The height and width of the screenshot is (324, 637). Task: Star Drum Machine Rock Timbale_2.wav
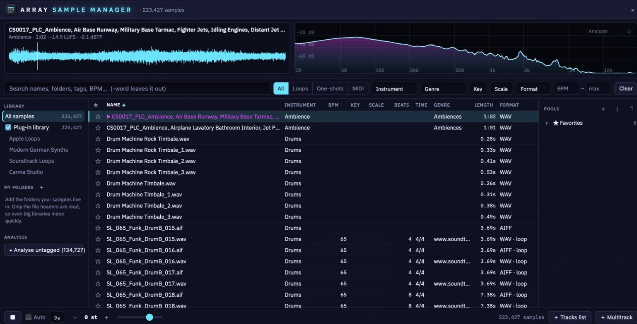coord(98,161)
